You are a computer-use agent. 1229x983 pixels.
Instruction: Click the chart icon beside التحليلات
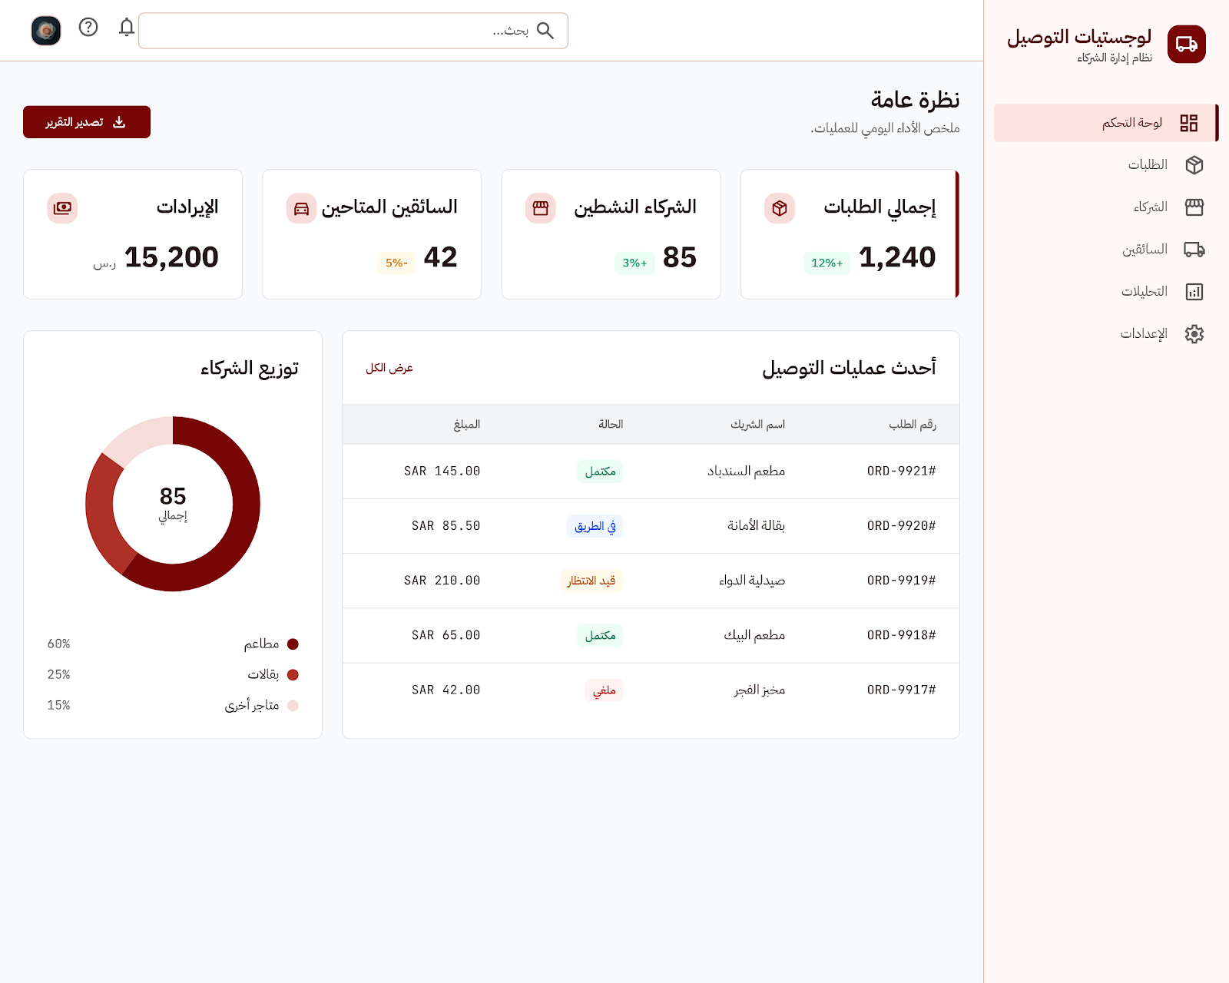click(x=1194, y=292)
